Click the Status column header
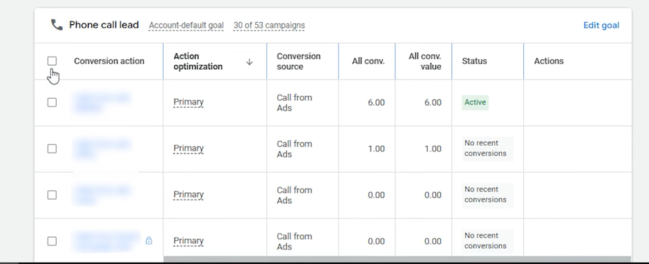Image resolution: width=649 pixels, height=264 pixels. click(x=474, y=62)
